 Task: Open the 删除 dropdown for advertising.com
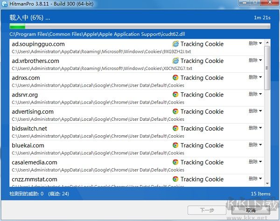point(255,111)
